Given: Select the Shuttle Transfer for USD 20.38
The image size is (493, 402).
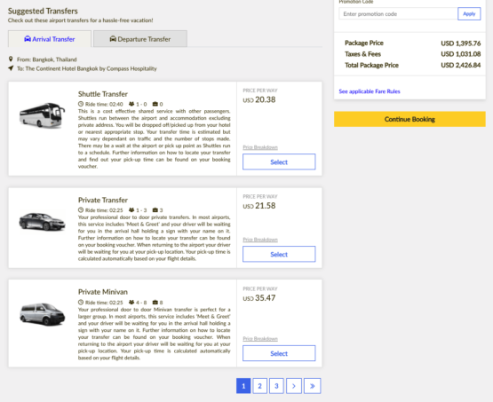Looking at the screenshot, I should point(279,162).
